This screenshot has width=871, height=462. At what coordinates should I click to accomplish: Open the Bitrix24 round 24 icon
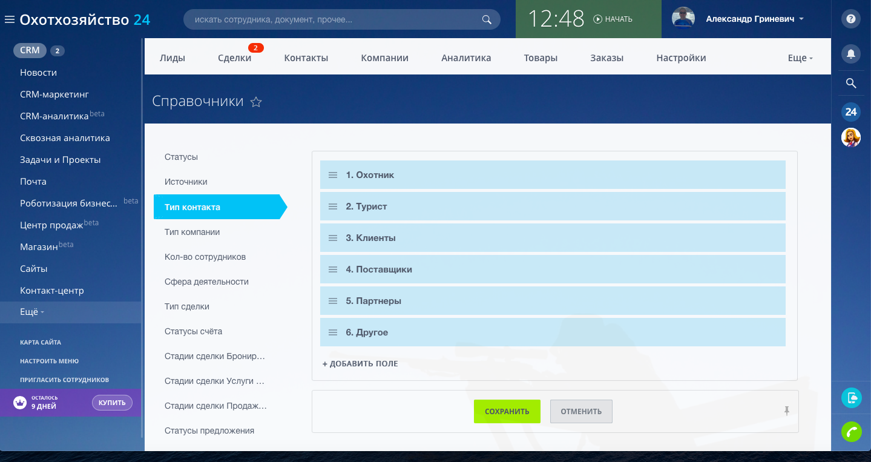(x=851, y=112)
